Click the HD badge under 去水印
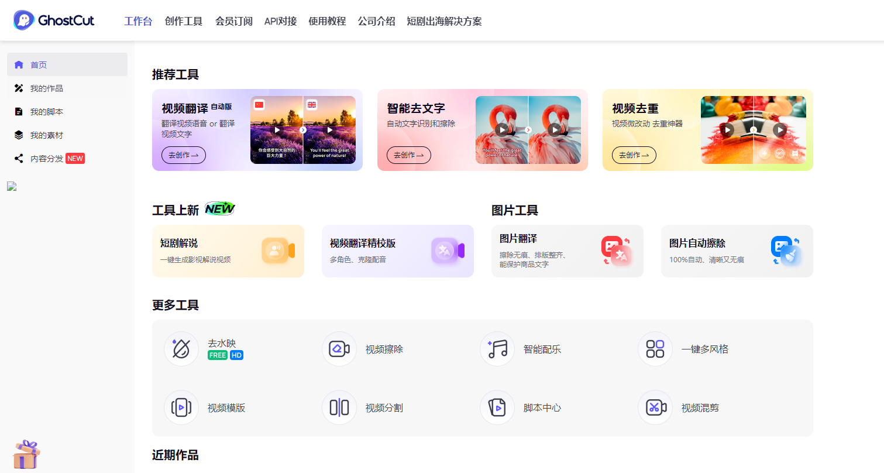The width and height of the screenshot is (884, 473). coord(236,355)
